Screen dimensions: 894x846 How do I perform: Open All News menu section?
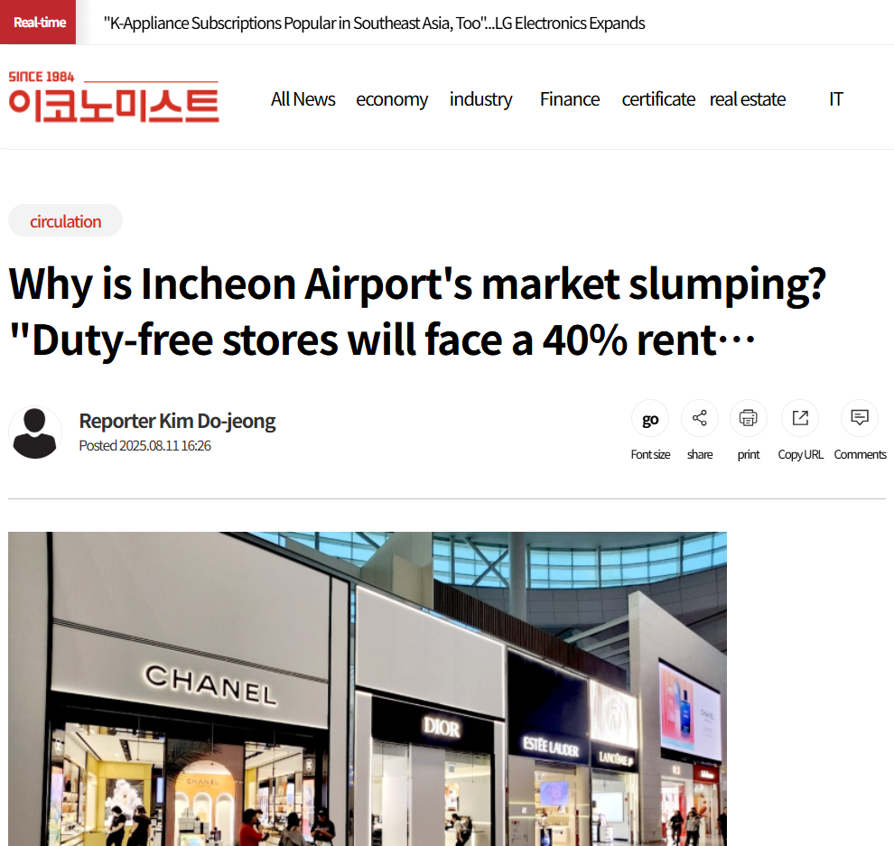303,99
